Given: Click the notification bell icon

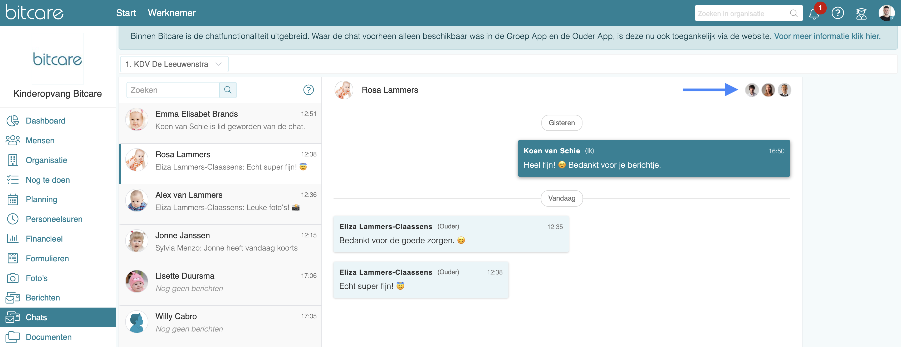Looking at the screenshot, I should pos(814,14).
